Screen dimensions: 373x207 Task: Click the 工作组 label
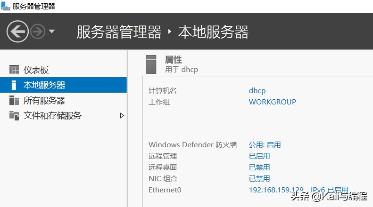(159, 102)
